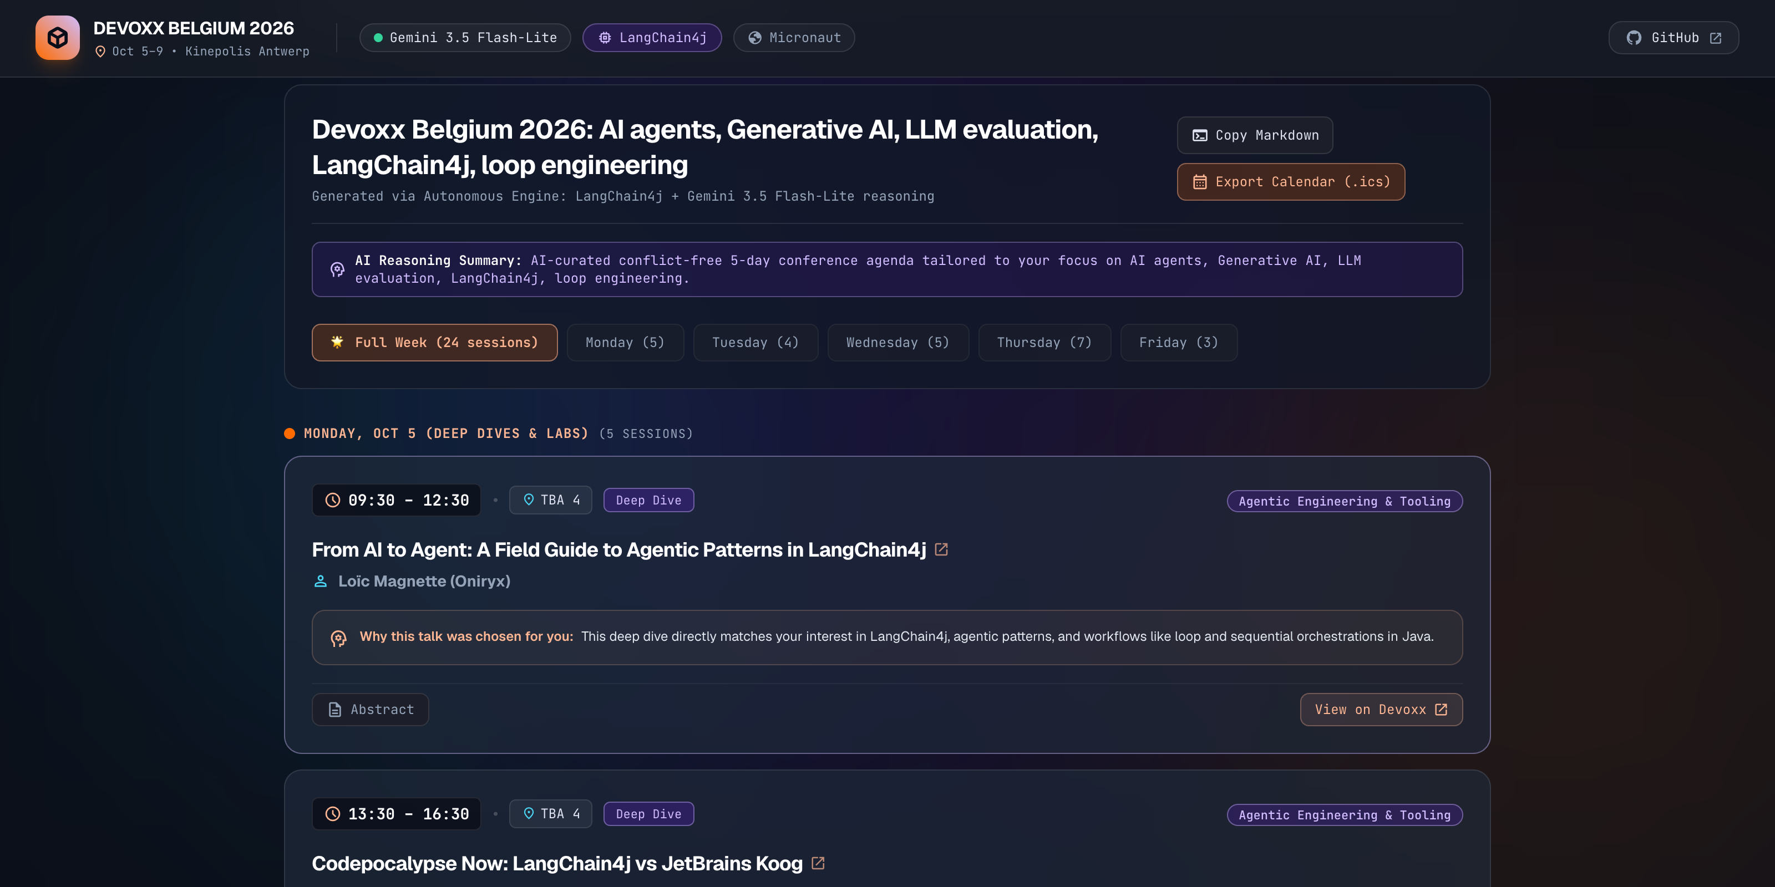The image size is (1775, 887).
Task: Click the chip icon in LangChain4j badge
Action: point(604,38)
